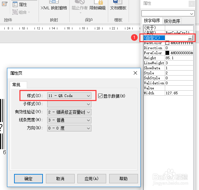This screenshot has width=199, height=190.
Task: Click the 取消 cancel button
Action: (x=60, y=179)
